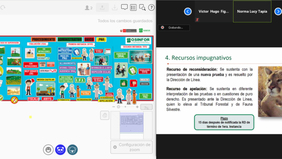Select the RESOLUCIÓN TFFS red label
282x159 pixels.
[145, 71]
